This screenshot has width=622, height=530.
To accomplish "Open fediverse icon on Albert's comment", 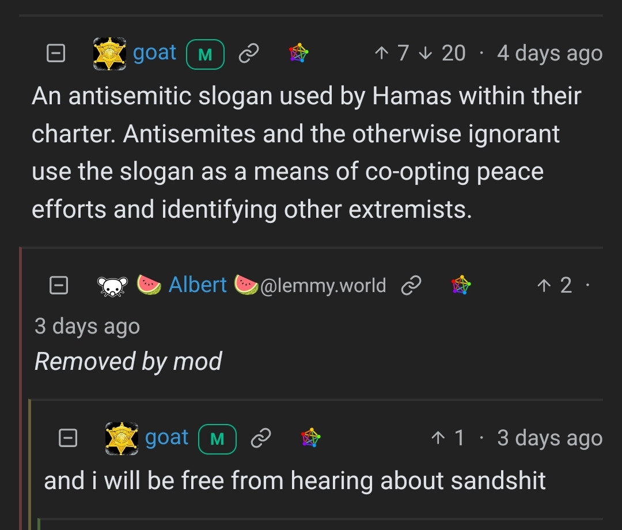I will point(461,285).
